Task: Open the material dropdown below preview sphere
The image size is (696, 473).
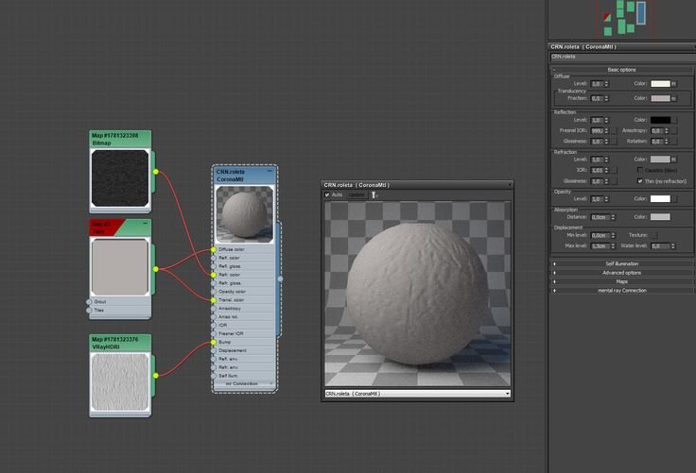Action: coord(507,393)
